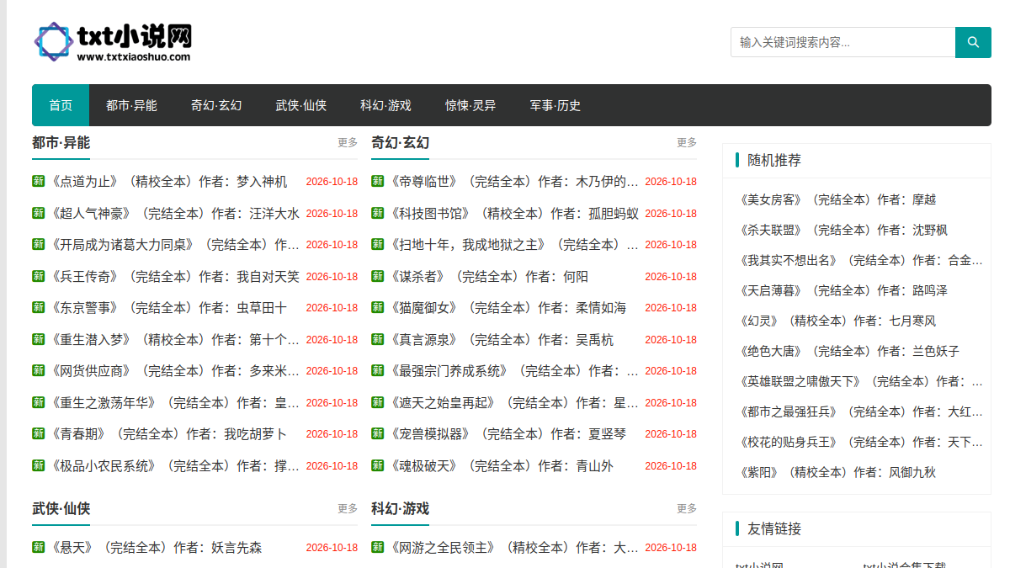The width and height of the screenshot is (1010, 568).
Task: Click the 奇幻·玄幻 section heading
Action: pyautogui.click(x=400, y=142)
